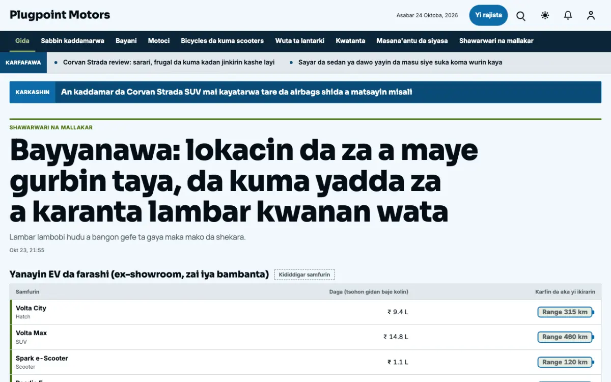Open notifications bell icon

click(x=568, y=15)
